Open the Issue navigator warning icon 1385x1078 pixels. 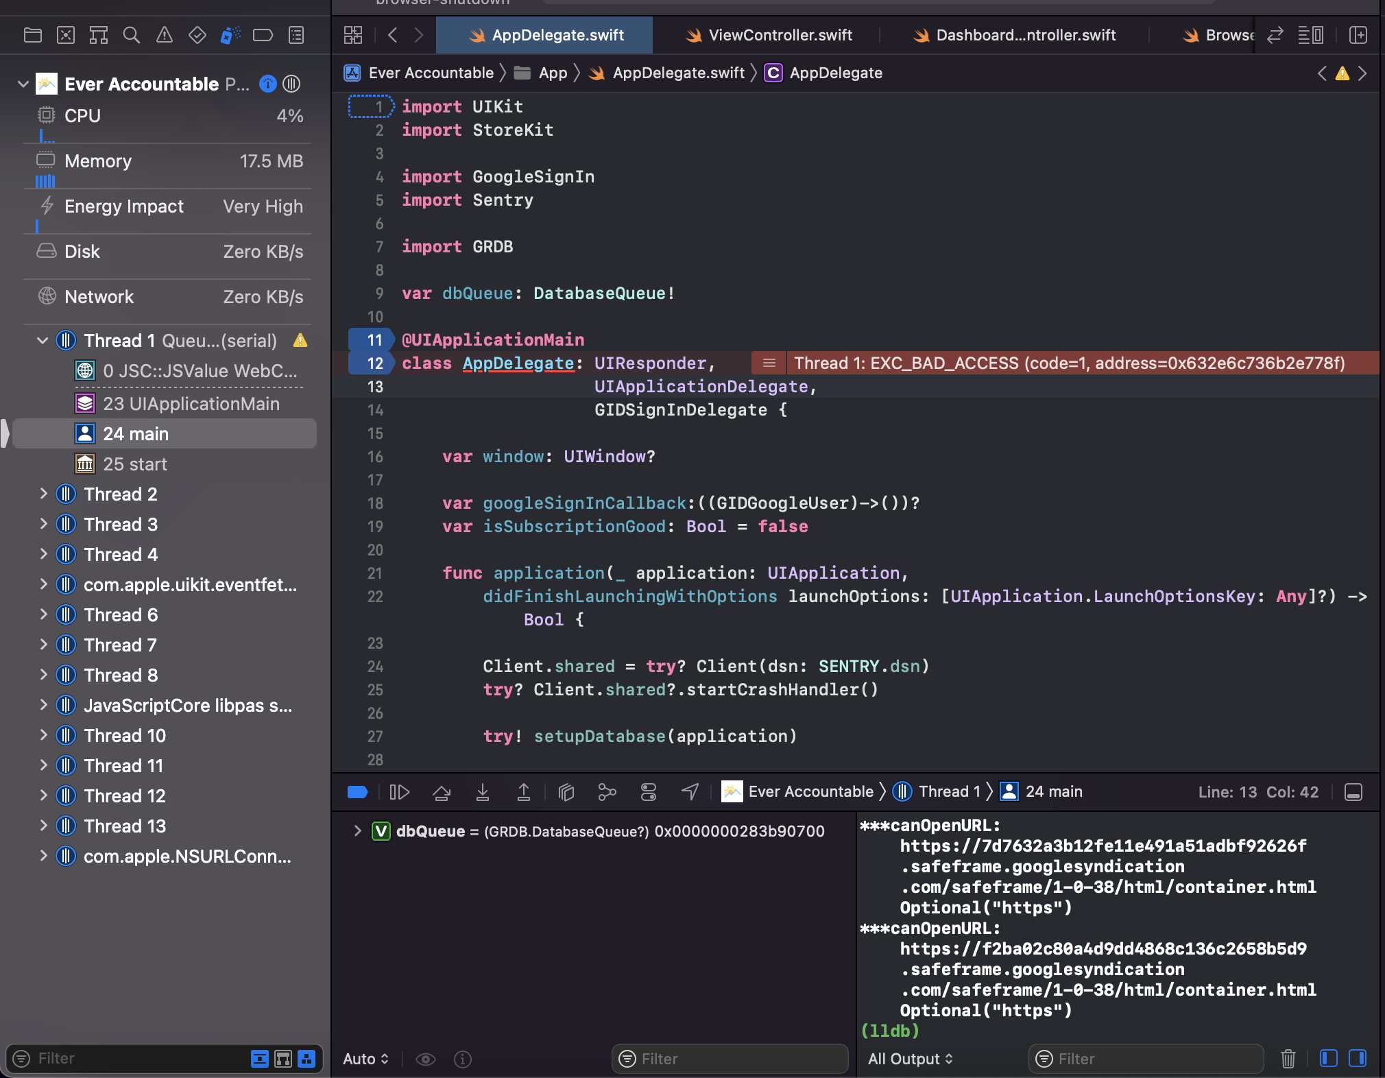coord(165,35)
